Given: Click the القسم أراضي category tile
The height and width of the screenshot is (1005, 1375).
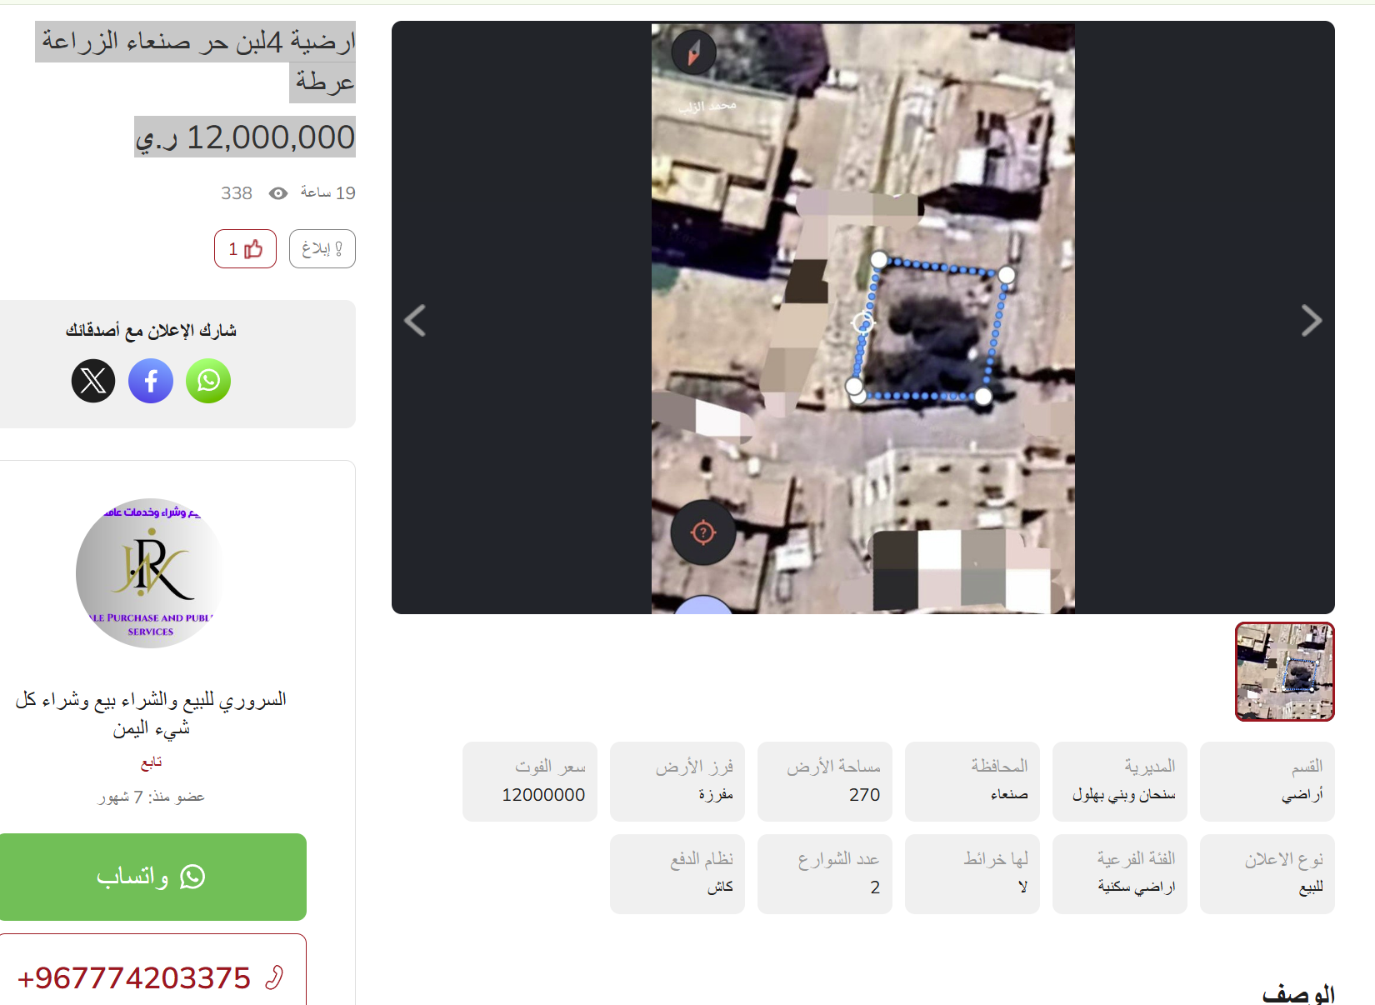Looking at the screenshot, I should [x=1267, y=782].
